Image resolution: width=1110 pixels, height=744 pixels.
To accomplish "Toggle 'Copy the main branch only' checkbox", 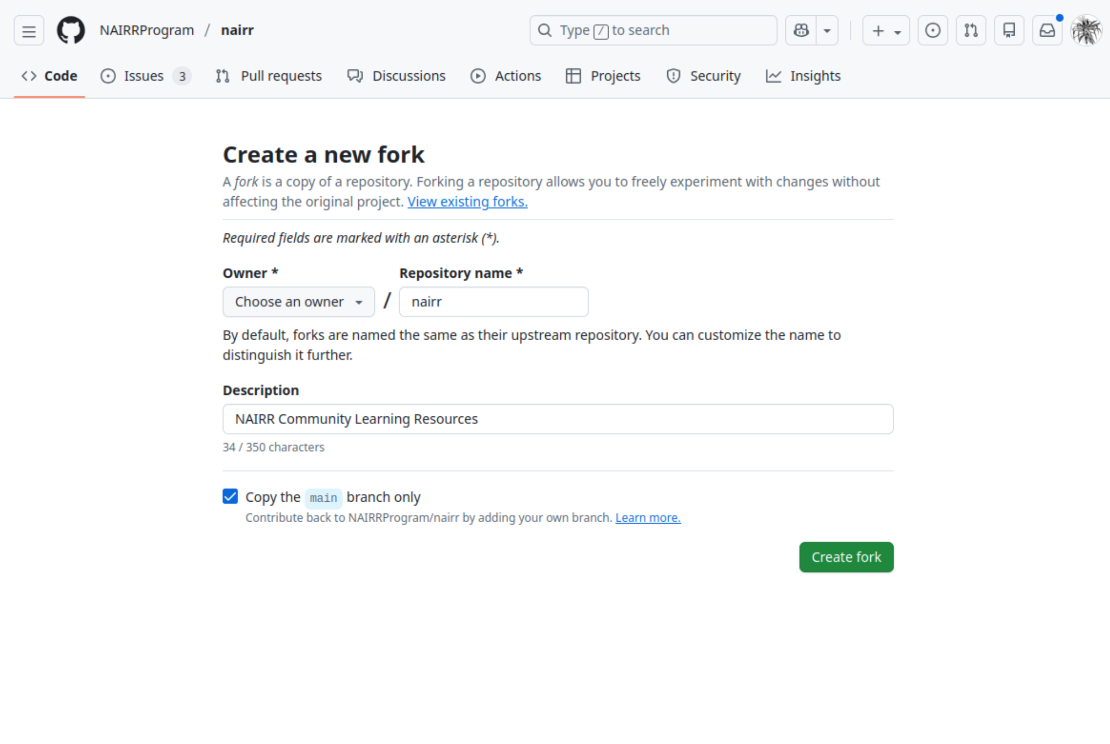I will [x=230, y=497].
